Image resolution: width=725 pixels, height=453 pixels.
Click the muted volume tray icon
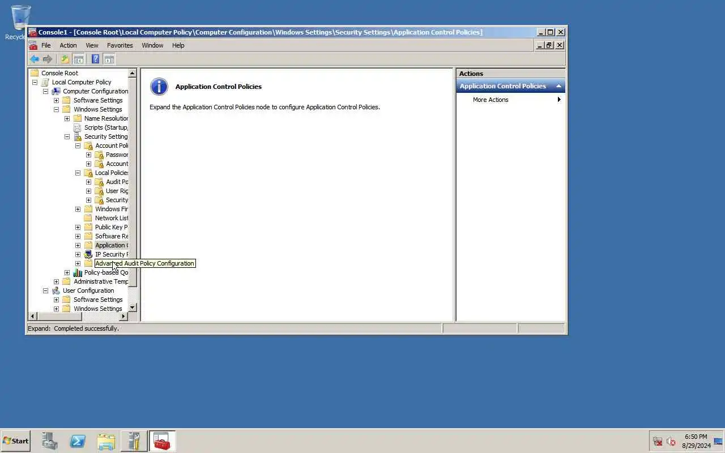click(672, 441)
